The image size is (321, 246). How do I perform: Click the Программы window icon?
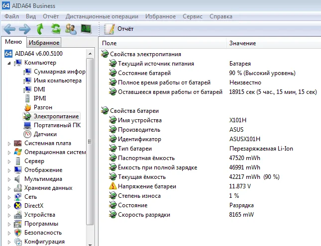click(x=18, y=224)
